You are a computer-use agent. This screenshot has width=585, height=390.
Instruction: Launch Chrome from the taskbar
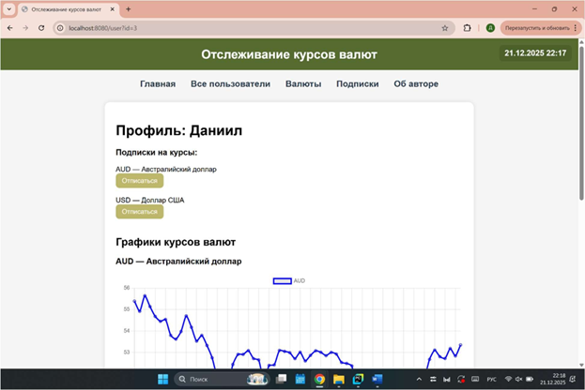(x=319, y=379)
